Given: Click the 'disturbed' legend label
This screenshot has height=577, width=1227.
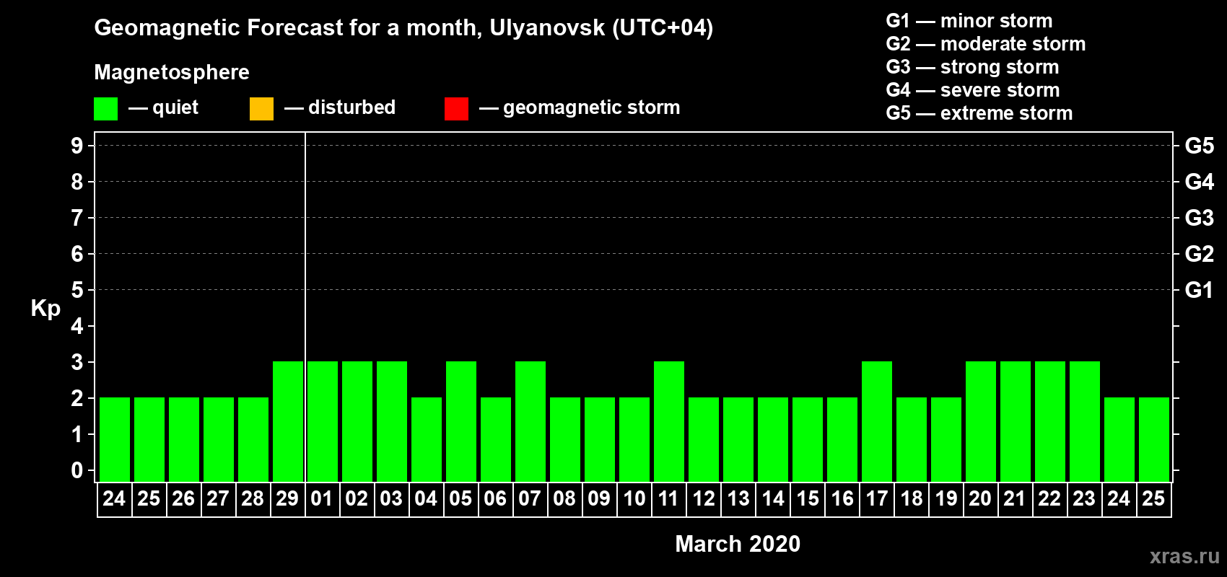Looking at the screenshot, I should (352, 107).
